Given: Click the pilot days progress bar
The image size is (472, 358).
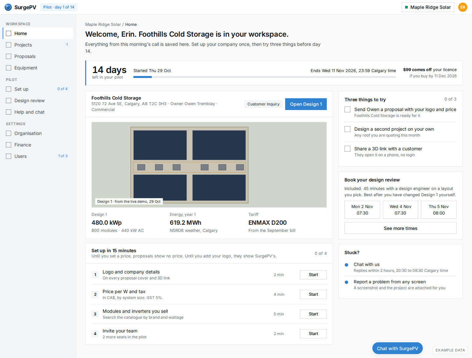Looking at the screenshot, I should tap(265, 77).
